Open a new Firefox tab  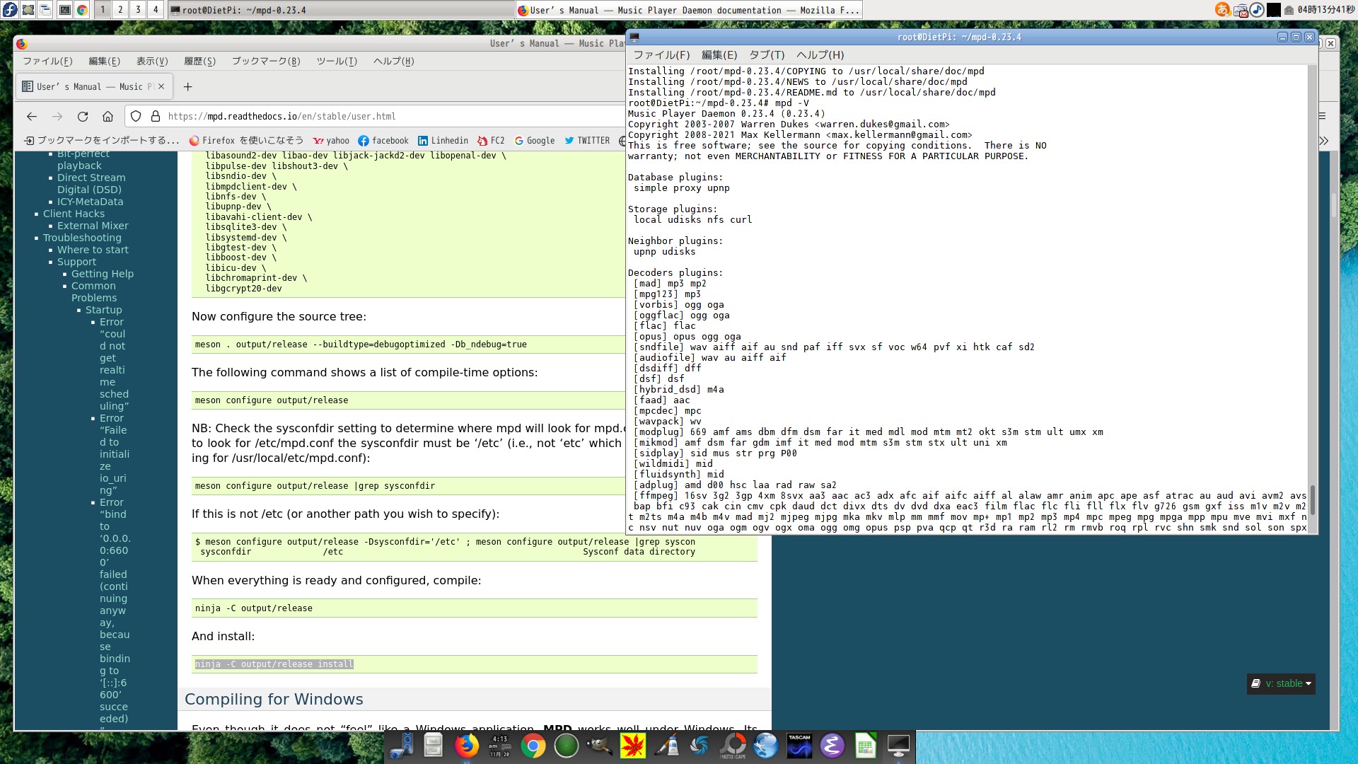(x=187, y=87)
